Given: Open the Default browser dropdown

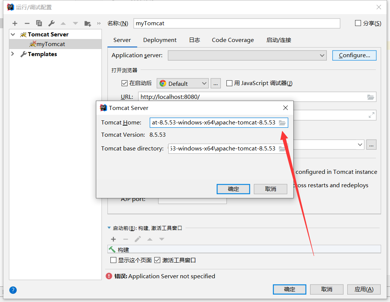Looking at the screenshot, I should [183, 83].
